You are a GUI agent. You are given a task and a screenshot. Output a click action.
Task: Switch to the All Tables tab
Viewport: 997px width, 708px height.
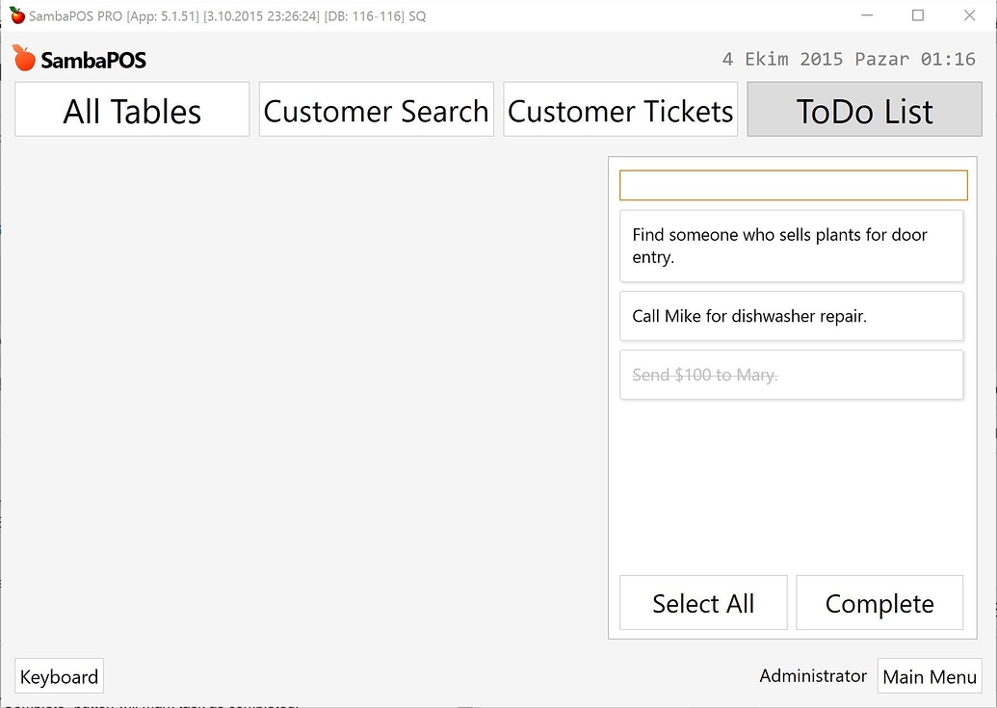131,110
